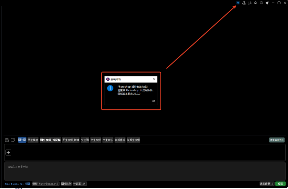Add a reference image with the plus box

pos(8,153)
